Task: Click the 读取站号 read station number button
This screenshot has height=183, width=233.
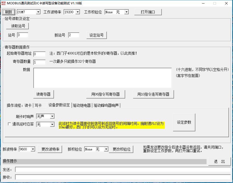Action: coord(17,26)
